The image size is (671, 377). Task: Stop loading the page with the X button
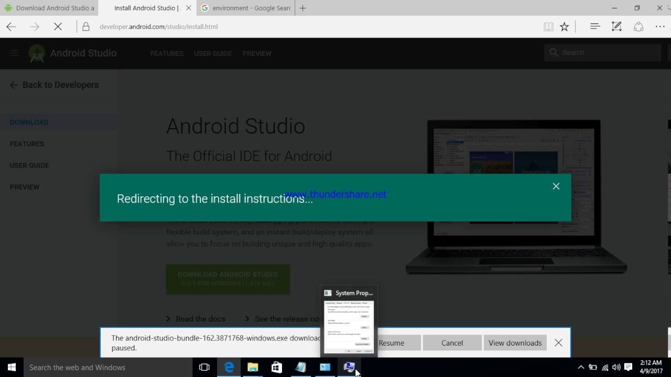(x=58, y=27)
